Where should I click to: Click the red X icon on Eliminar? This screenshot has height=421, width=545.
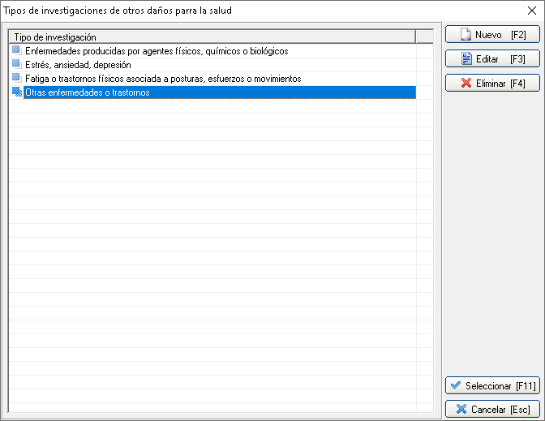(x=466, y=84)
